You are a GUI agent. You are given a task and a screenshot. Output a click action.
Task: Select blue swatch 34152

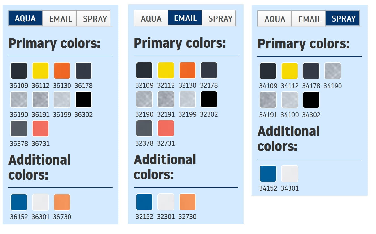(268, 174)
